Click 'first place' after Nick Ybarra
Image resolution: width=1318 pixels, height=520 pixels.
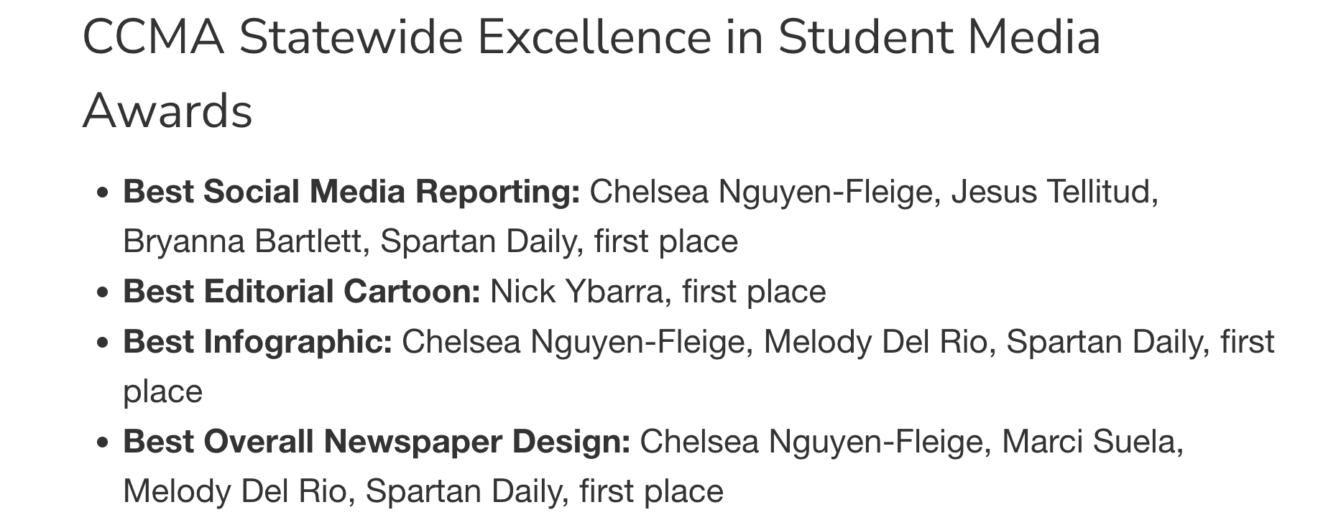pos(754,292)
